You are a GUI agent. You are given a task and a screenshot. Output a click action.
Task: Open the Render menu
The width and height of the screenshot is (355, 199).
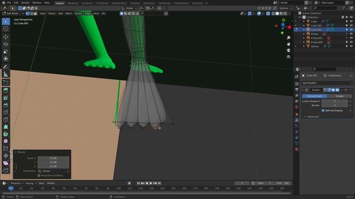[x=26, y=3]
